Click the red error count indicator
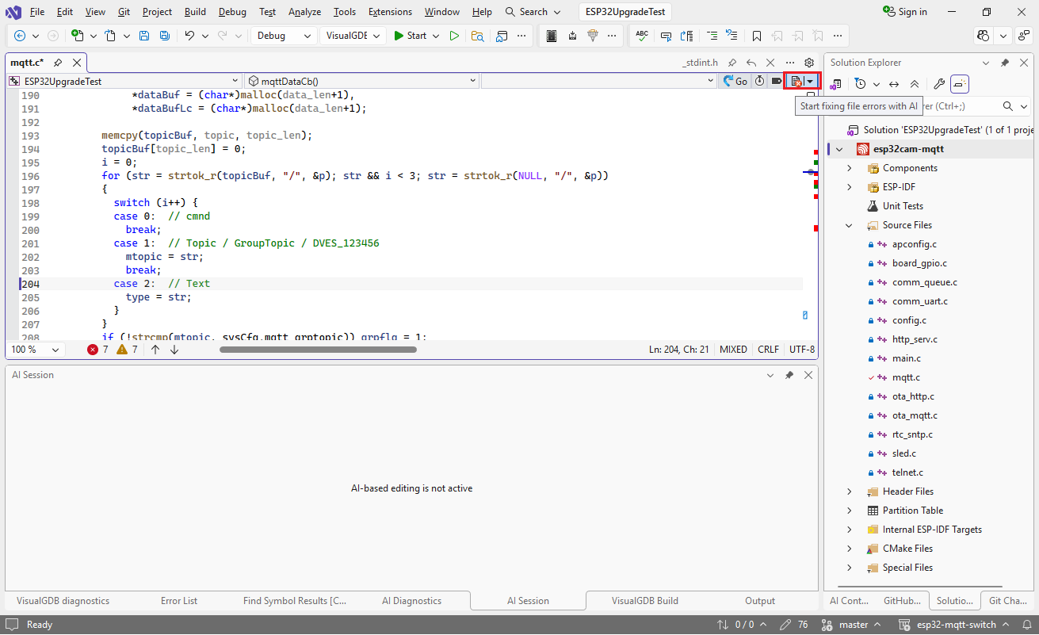The height and width of the screenshot is (635, 1039). click(x=97, y=350)
